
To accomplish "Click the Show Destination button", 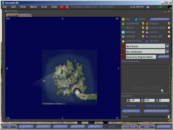I will point(157,106).
